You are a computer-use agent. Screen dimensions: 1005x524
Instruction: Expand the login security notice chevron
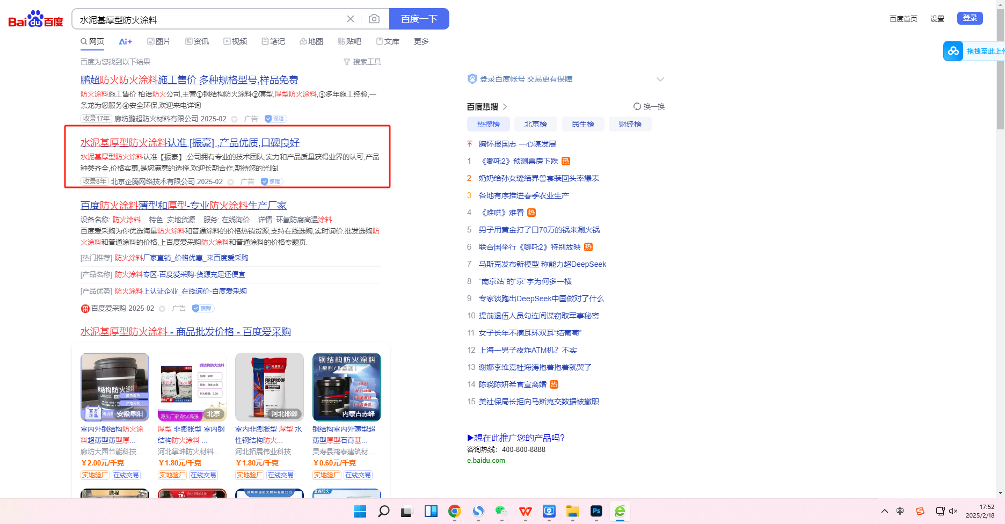click(x=660, y=79)
